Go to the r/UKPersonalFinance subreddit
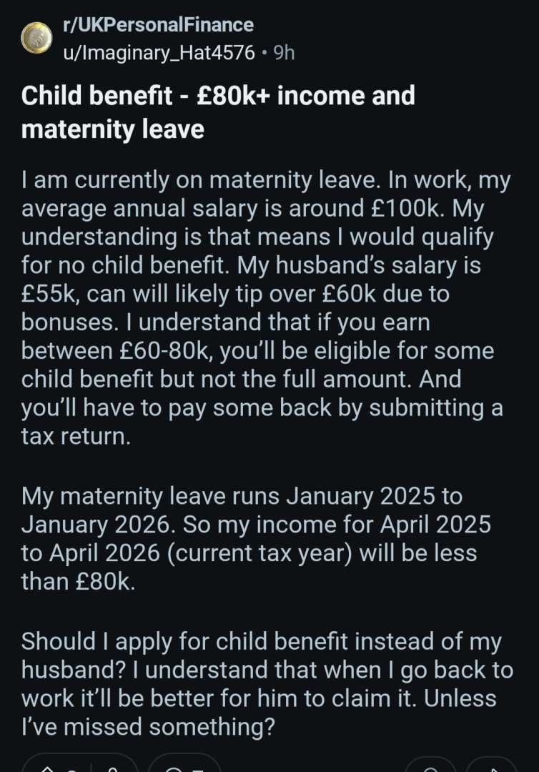The height and width of the screenshot is (772, 539). click(157, 25)
